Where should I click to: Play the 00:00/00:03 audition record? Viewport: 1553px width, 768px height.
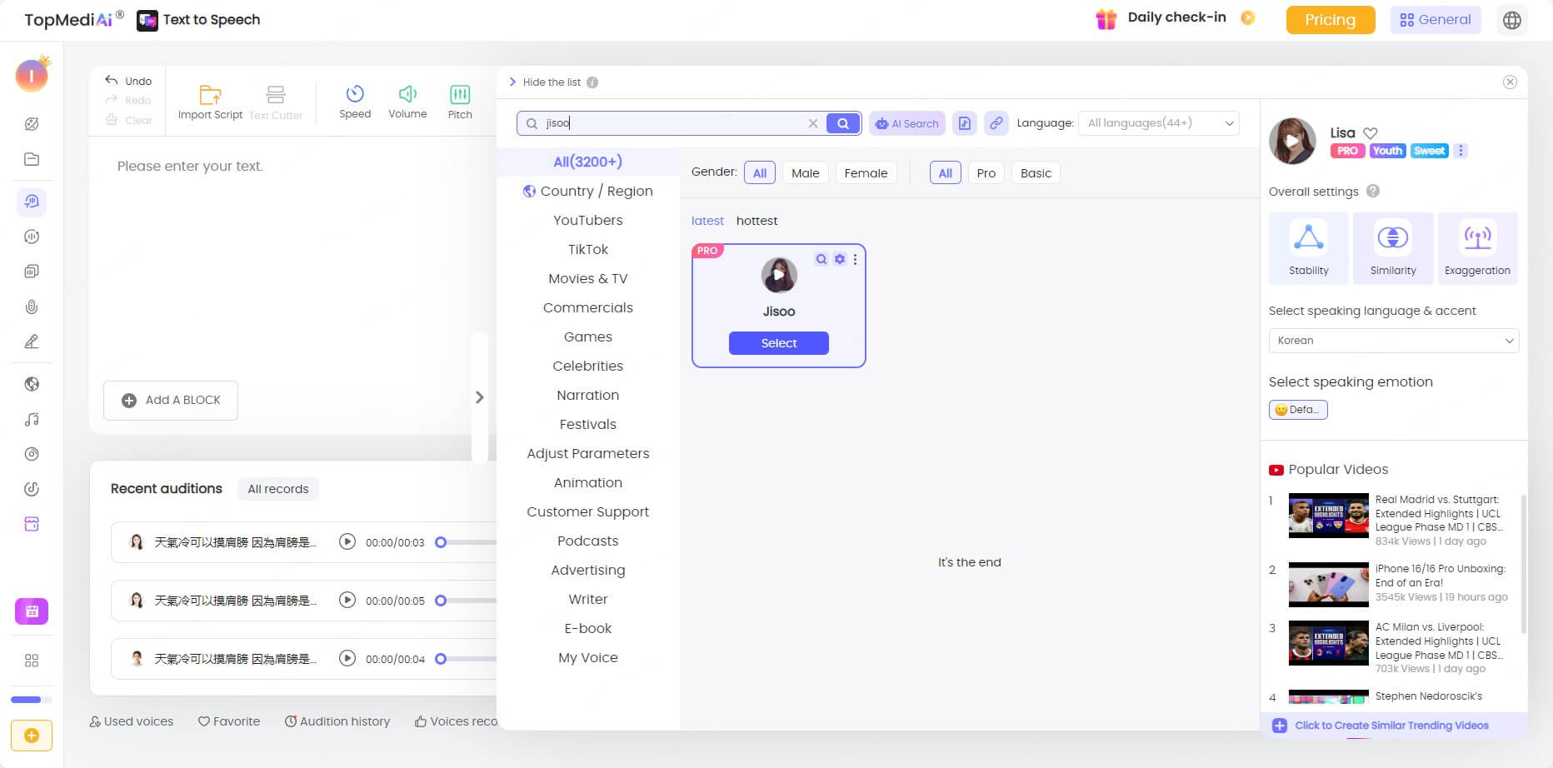[x=347, y=541]
